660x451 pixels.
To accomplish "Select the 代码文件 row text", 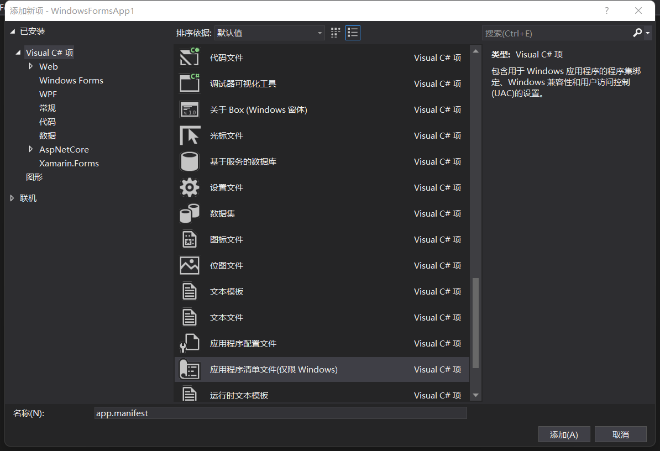I will [227, 57].
